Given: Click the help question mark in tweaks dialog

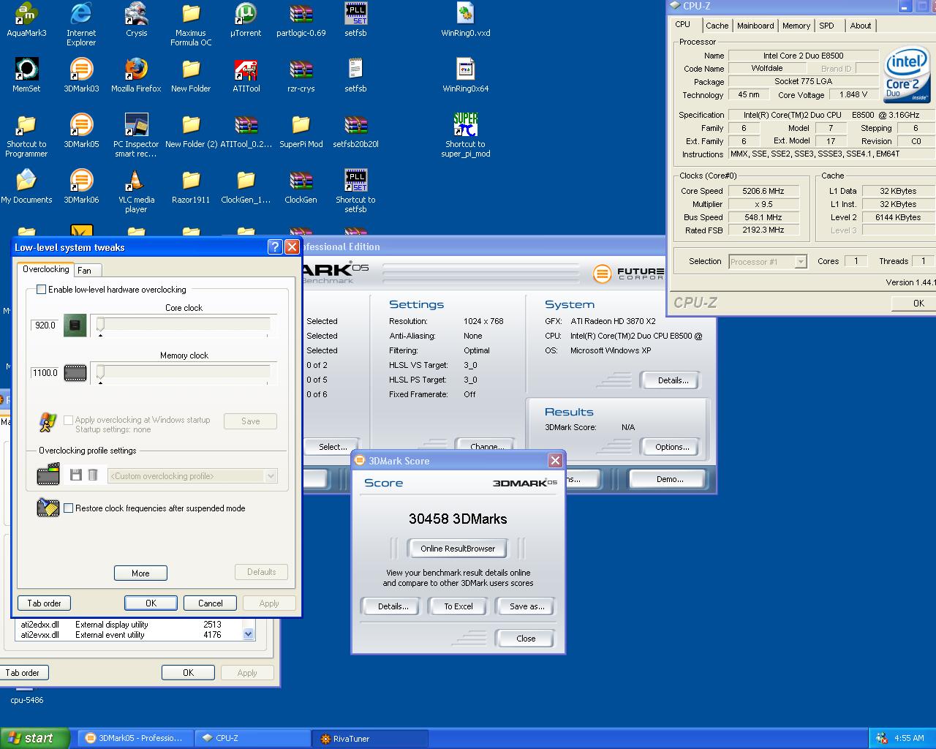Looking at the screenshot, I should coord(275,246).
